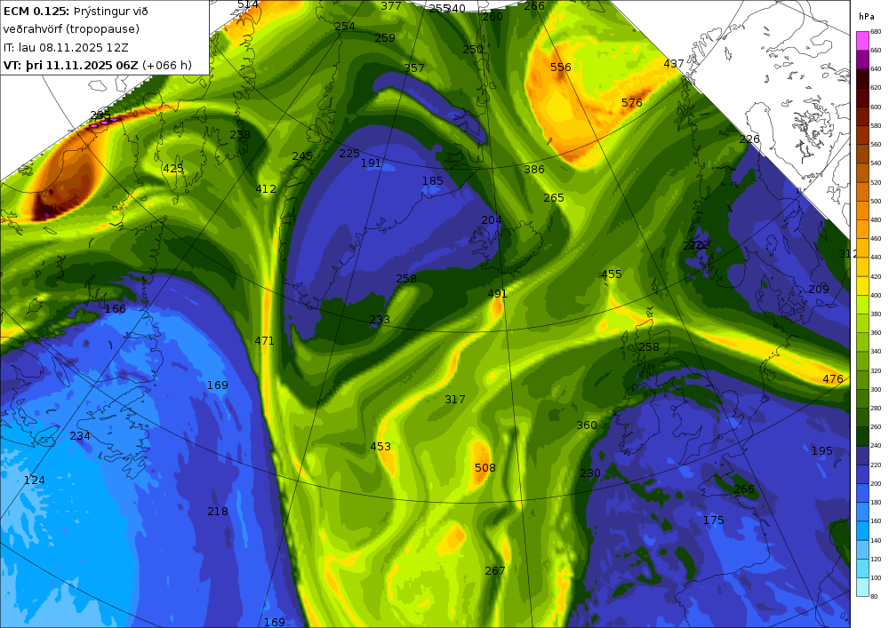Click the map value '185'
Image resolution: width=889 pixels, height=628 pixels.
point(433,180)
